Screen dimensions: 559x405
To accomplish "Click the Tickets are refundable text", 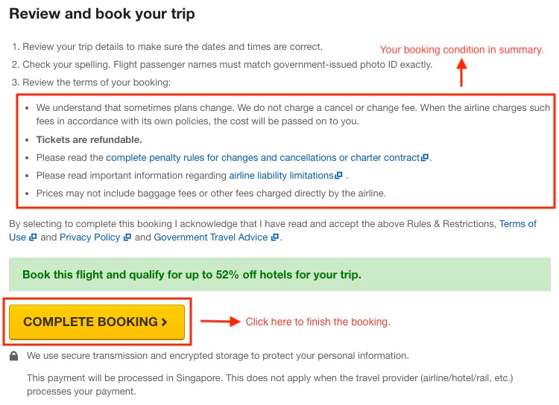I will point(89,140).
